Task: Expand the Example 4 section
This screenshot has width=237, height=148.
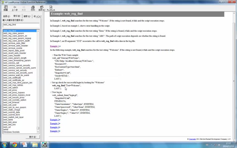Action: 55,127
